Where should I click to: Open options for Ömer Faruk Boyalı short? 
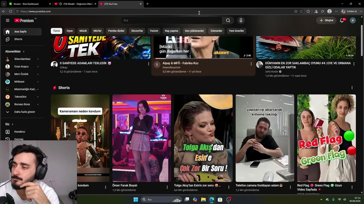point(167,187)
